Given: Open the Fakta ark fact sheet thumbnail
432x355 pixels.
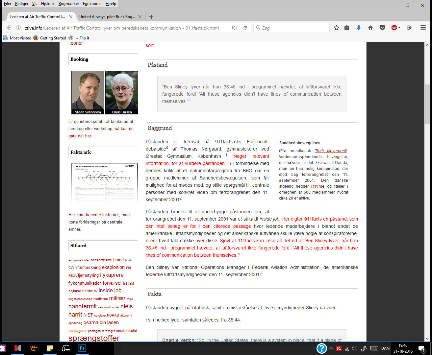Looking at the screenshot, I should pyautogui.click(x=104, y=184).
